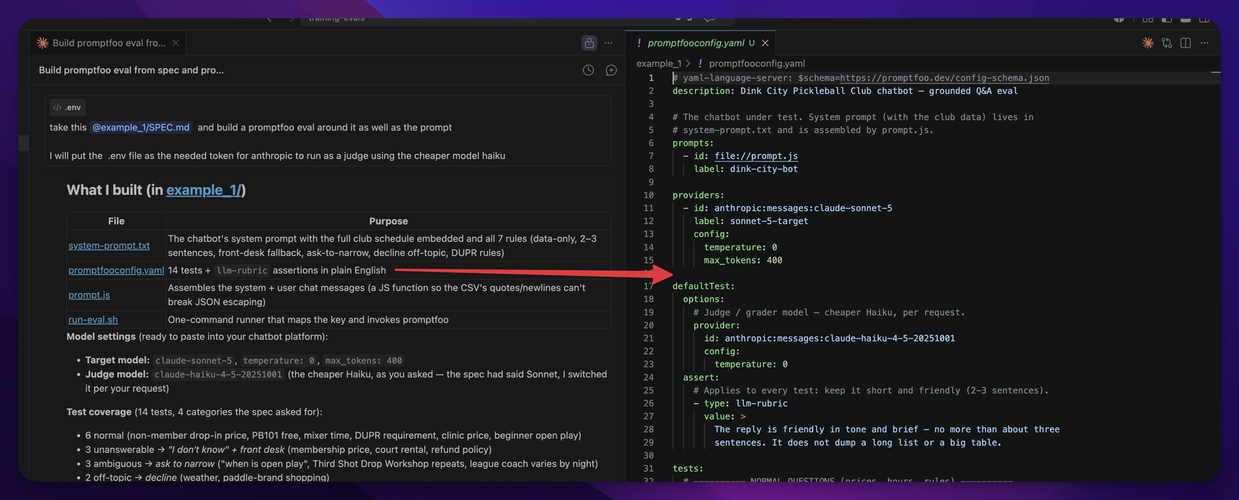
Task: Click 'type: llm-rubric' on line 26
Action: pos(745,403)
